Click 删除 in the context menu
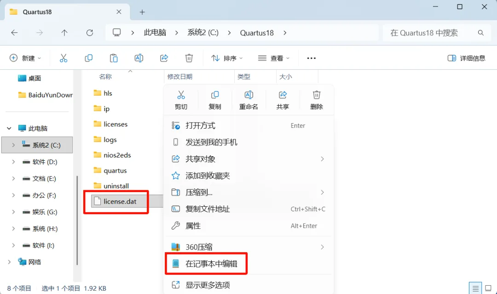The width and height of the screenshot is (497, 294). [x=316, y=100]
